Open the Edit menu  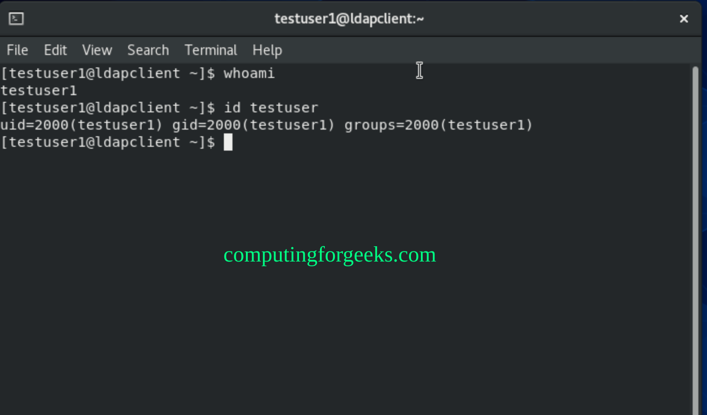(x=55, y=50)
